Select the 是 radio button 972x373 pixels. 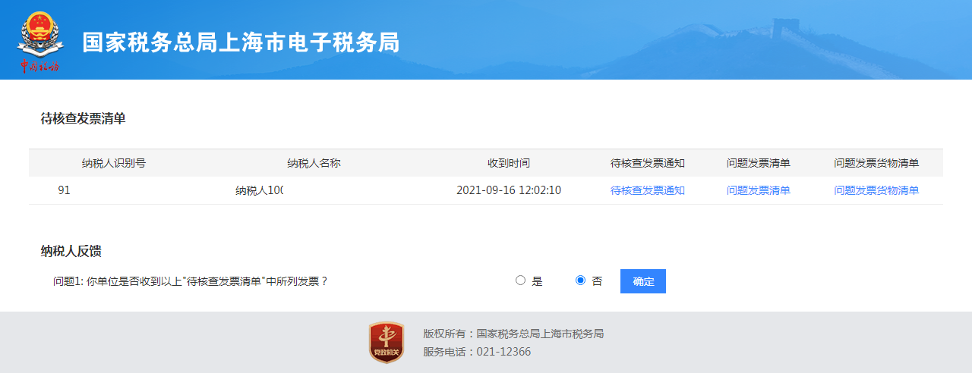pyautogui.click(x=520, y=281)
